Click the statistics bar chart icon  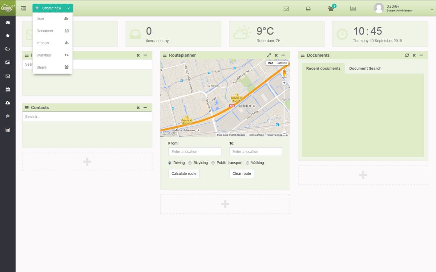click(353, 8)
